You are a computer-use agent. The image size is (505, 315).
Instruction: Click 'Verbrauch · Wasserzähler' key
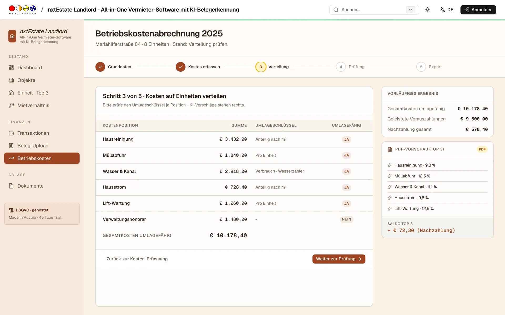click(x=280, y=171)
